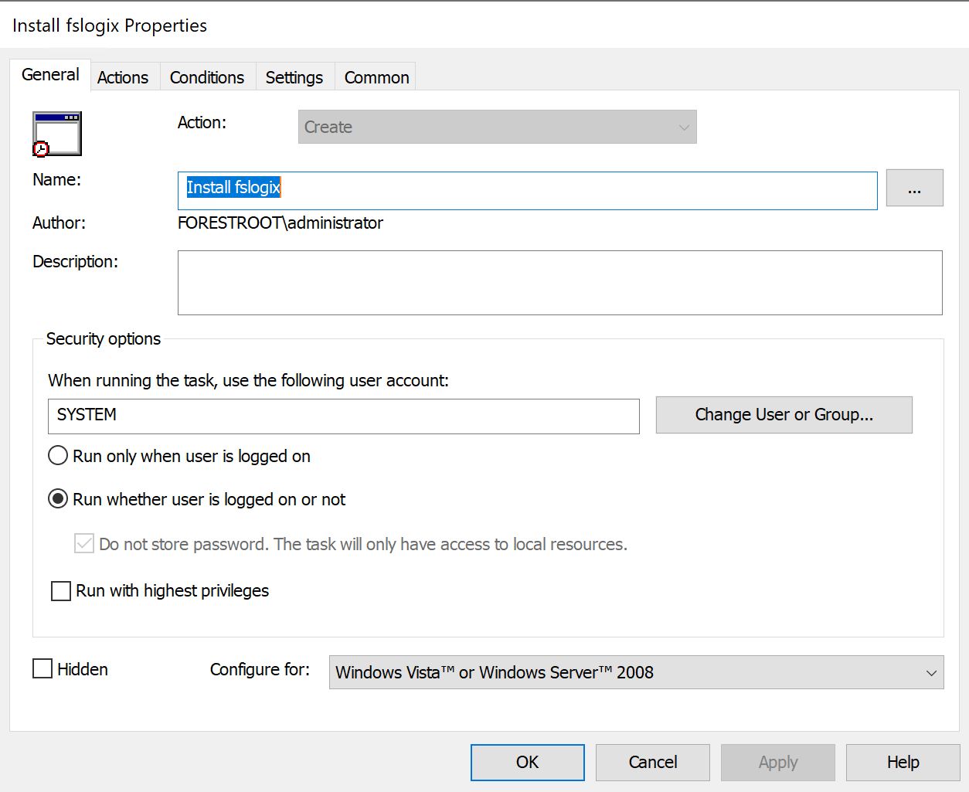Select the Actions tab

(124, 76)
